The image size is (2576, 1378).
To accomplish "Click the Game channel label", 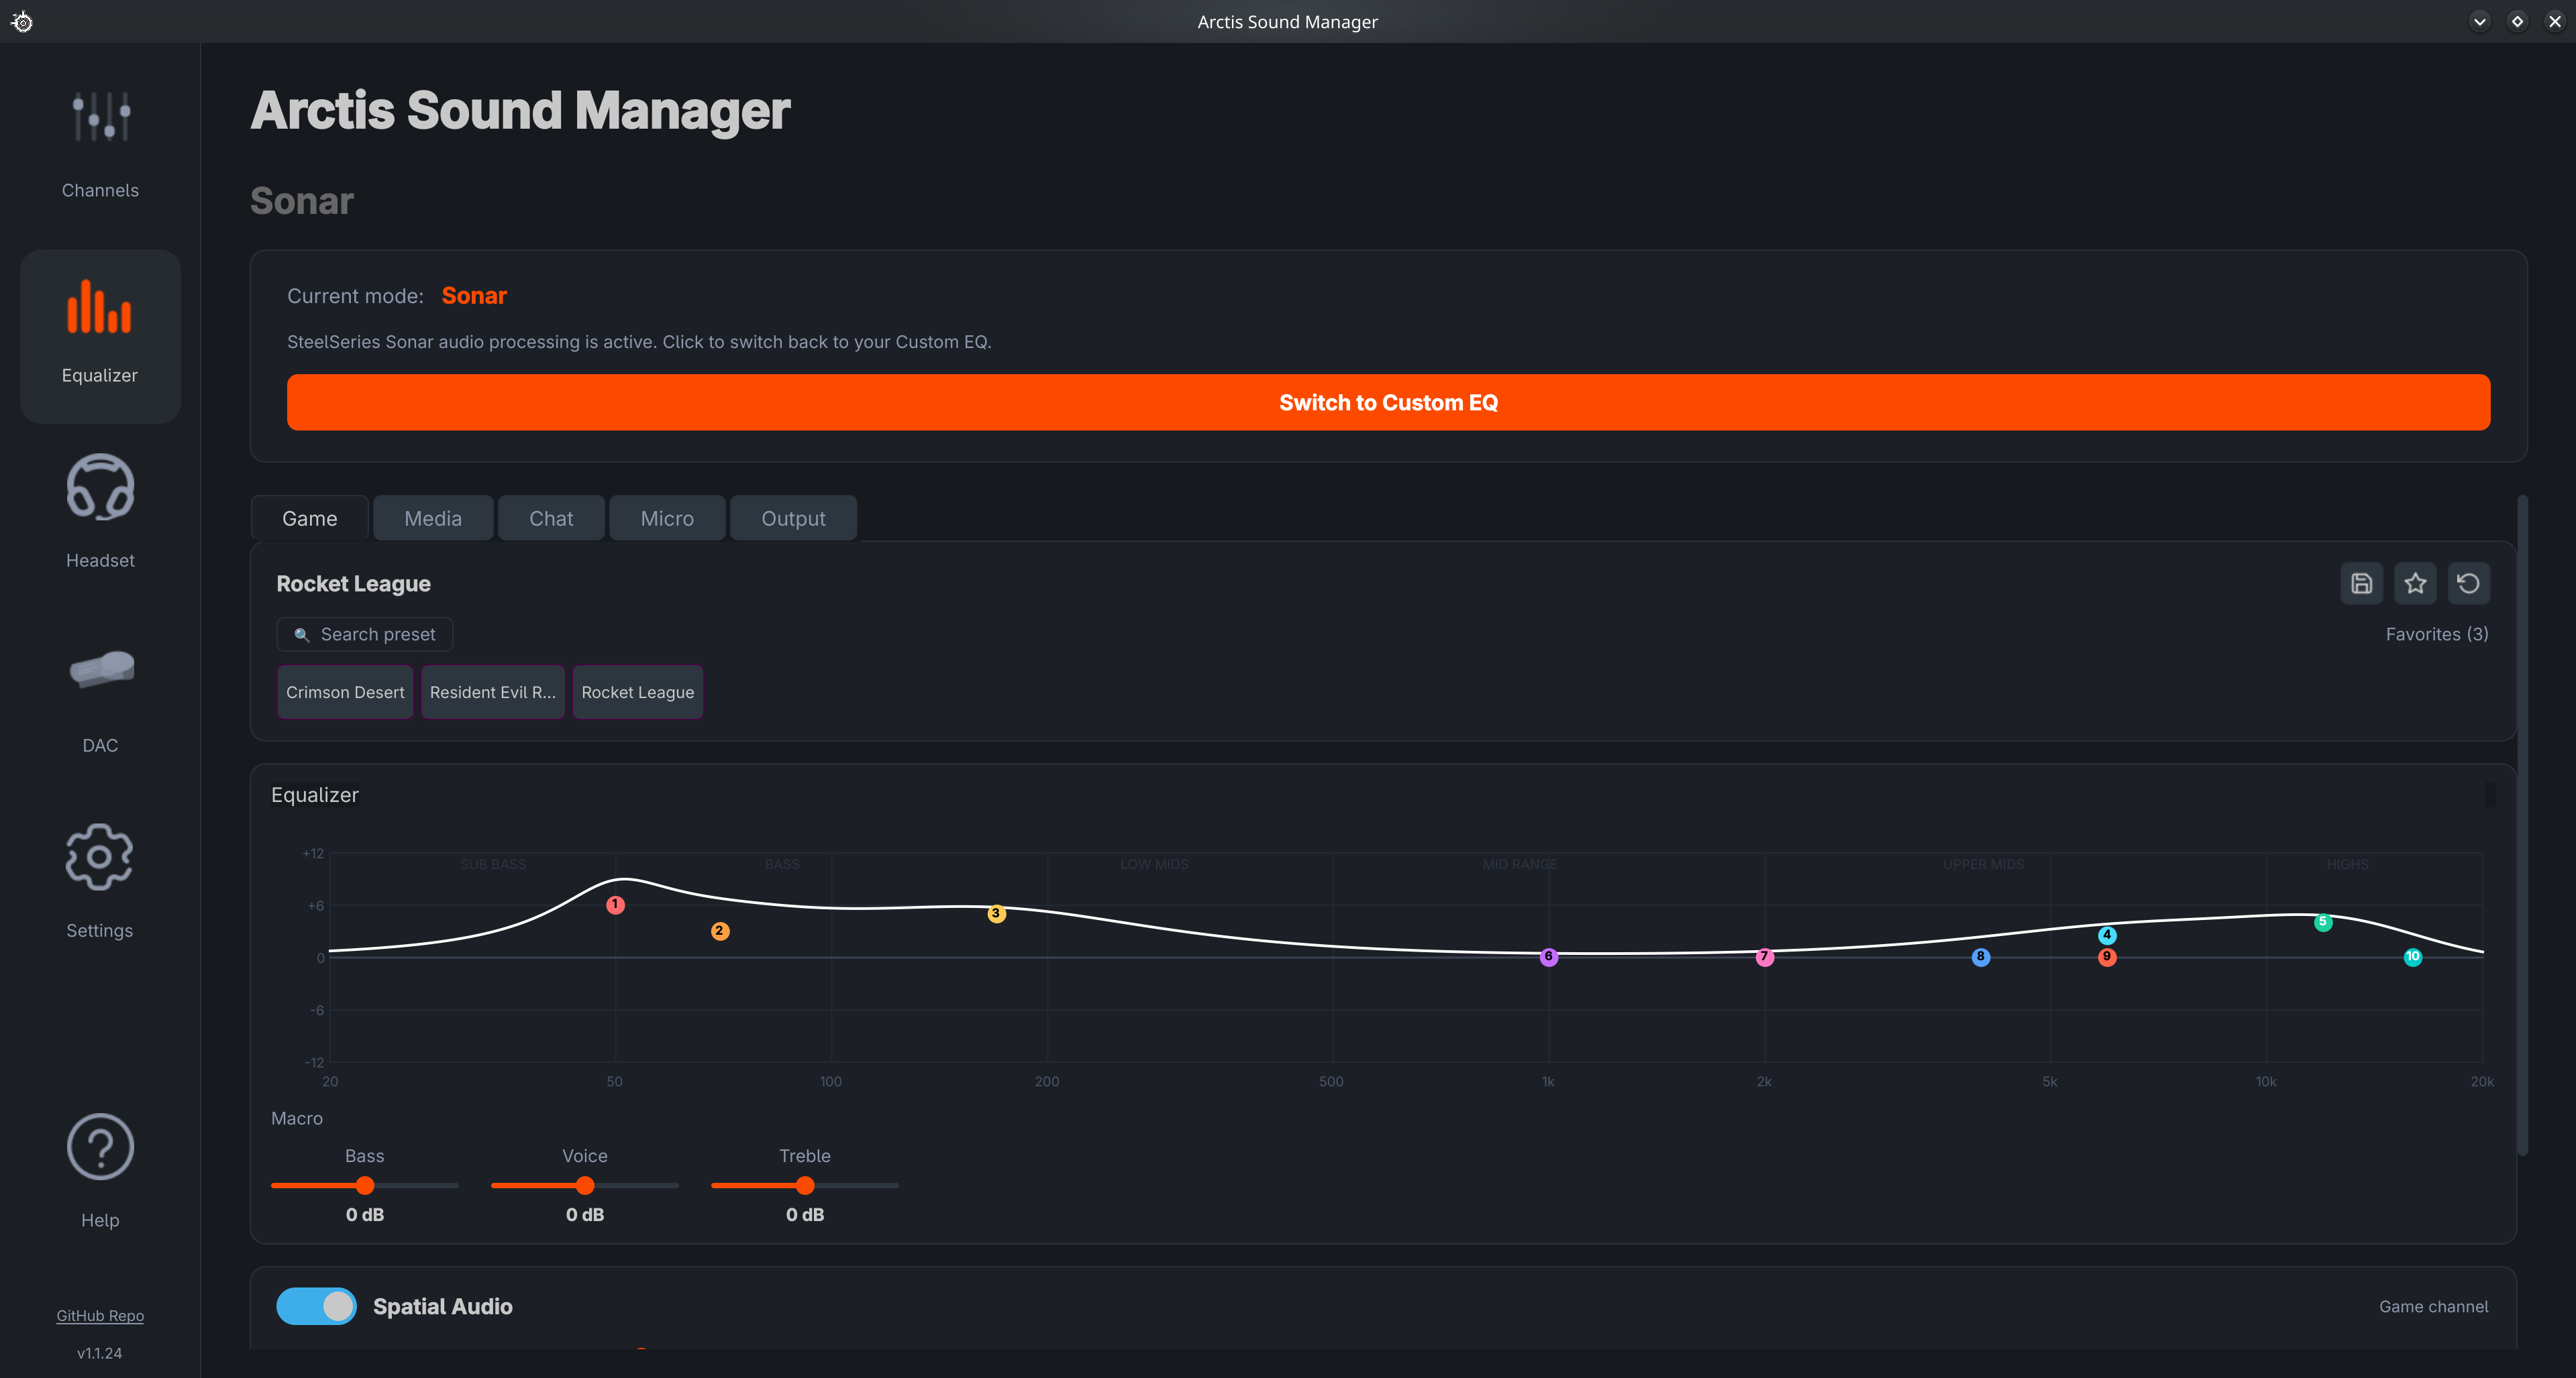I will click(2433, 1306).
